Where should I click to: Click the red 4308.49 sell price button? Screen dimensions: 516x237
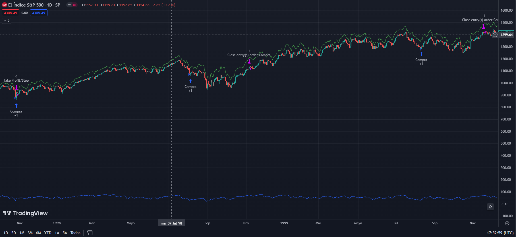(11, 13)
